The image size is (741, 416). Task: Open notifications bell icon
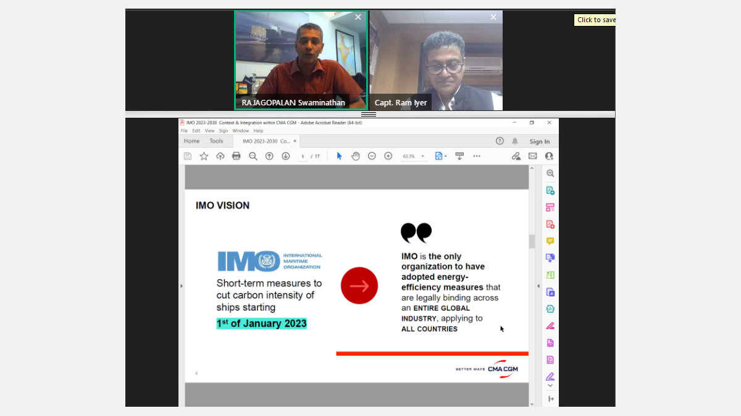point(514,141)
